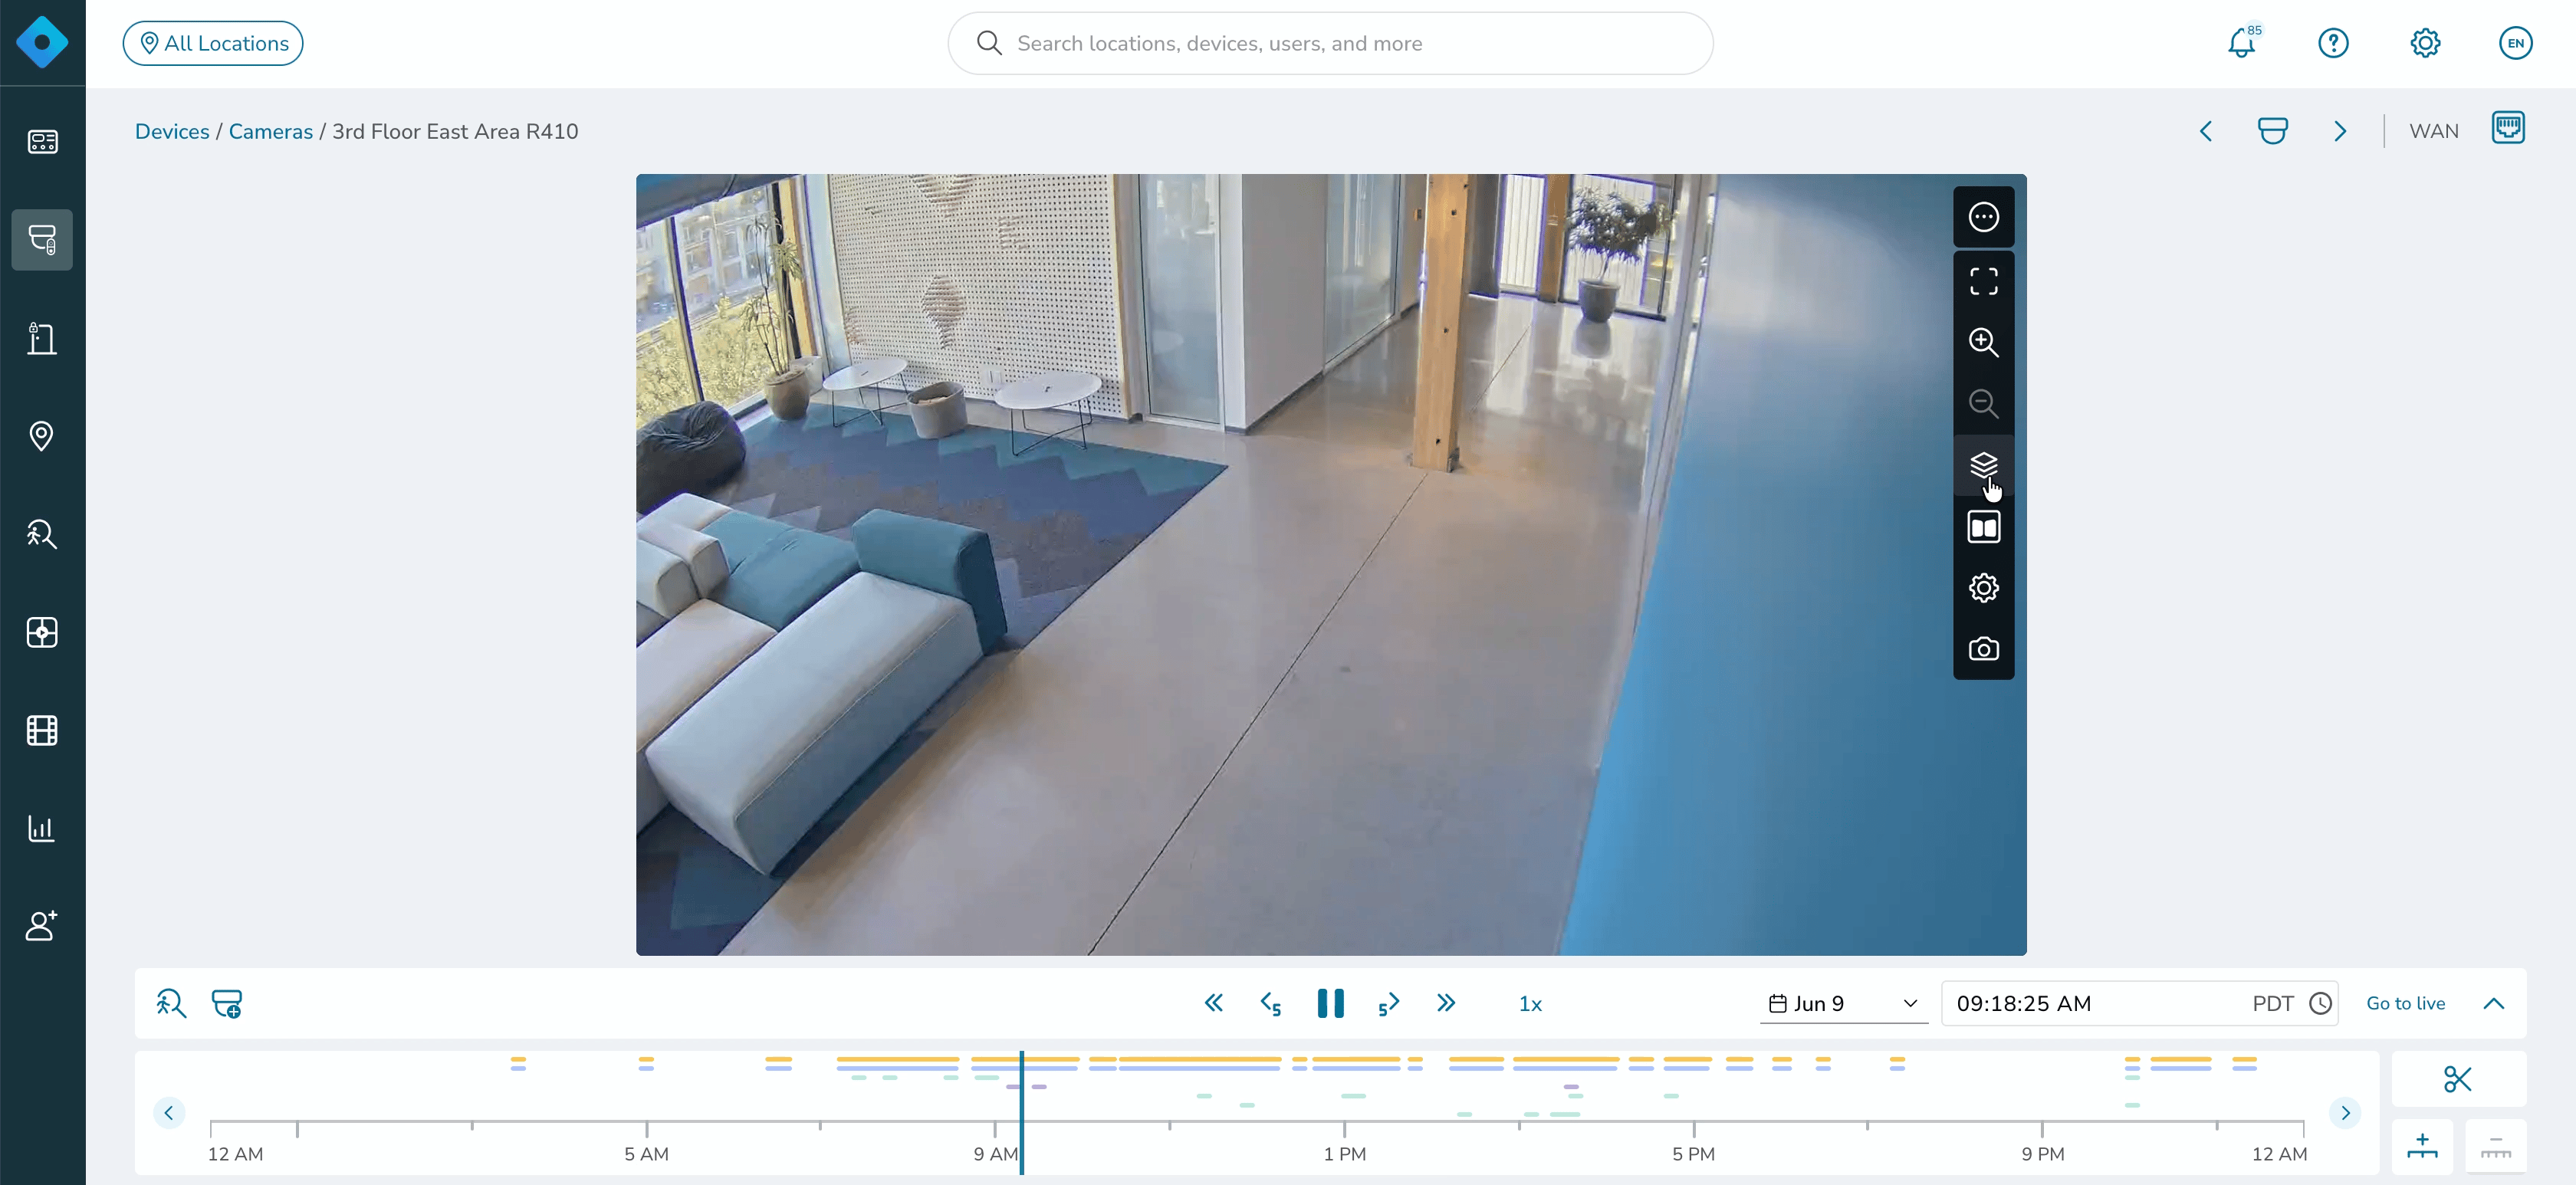2576x1185 pixels.
Task: Click the blue diamond home logo
Action: pos(42,42)
